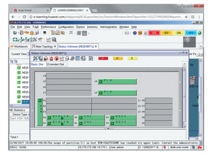Click the magnifier-over-page icon in NE panel toolbar

click(67, 58)
